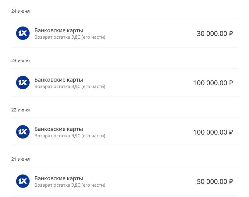Select the 100 000.00 ₽ amount on 22 июня

pos(213,132)
